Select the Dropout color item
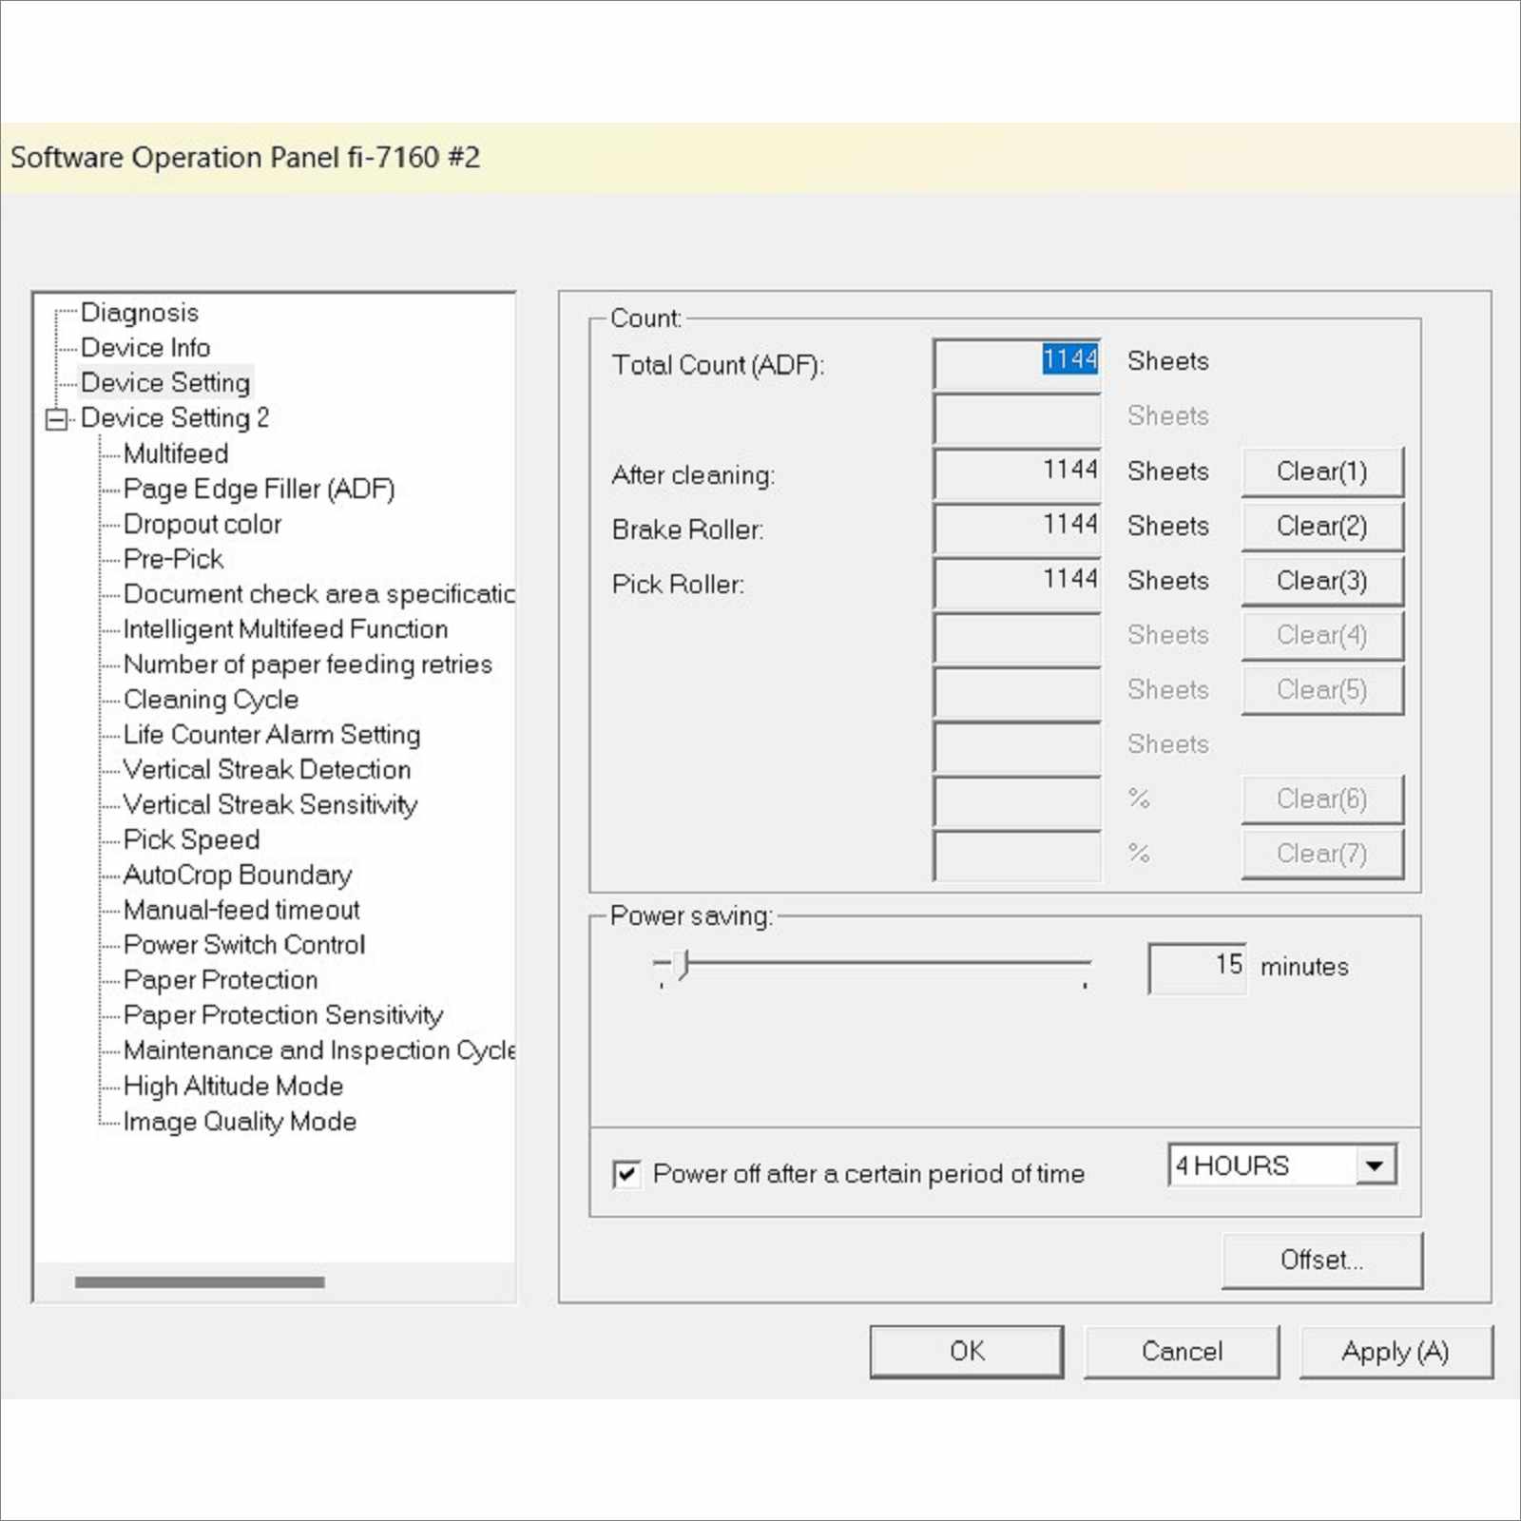The height and width of the screenshot is (1521, 1521). pyautogui.click(x=202, y=524)
